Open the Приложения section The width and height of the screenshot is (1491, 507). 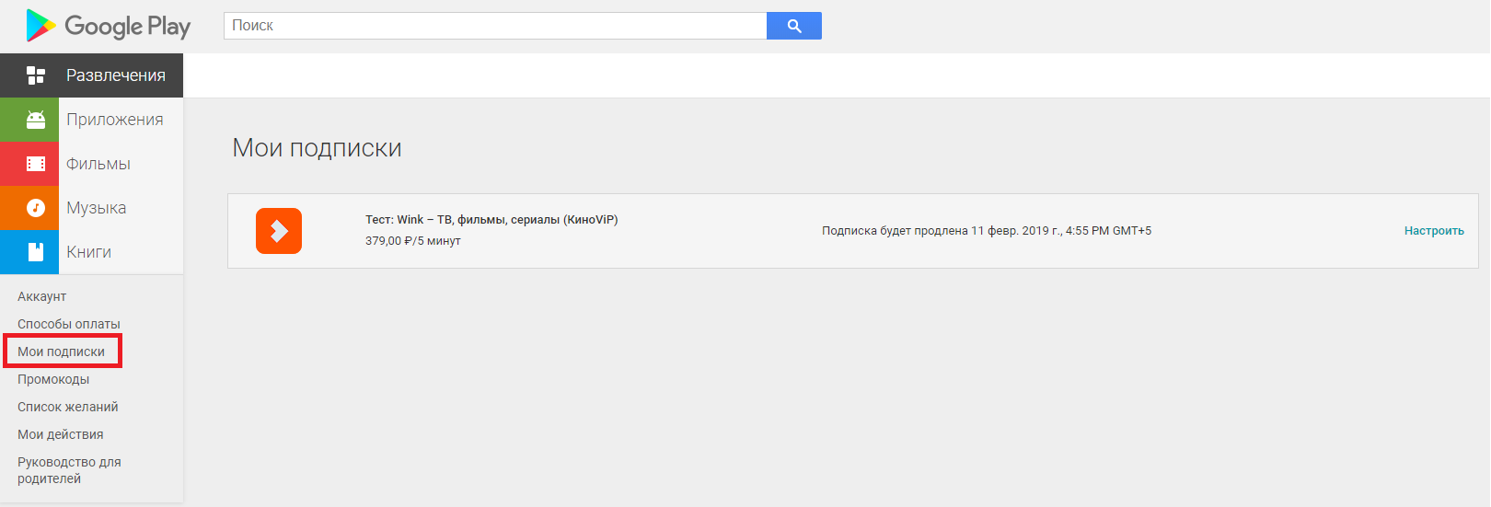click(x=115, y=120)
